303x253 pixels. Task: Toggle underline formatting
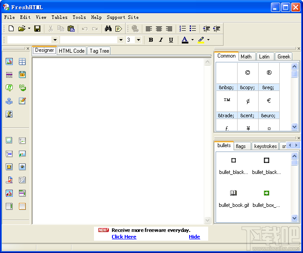[x=171, y=40]
